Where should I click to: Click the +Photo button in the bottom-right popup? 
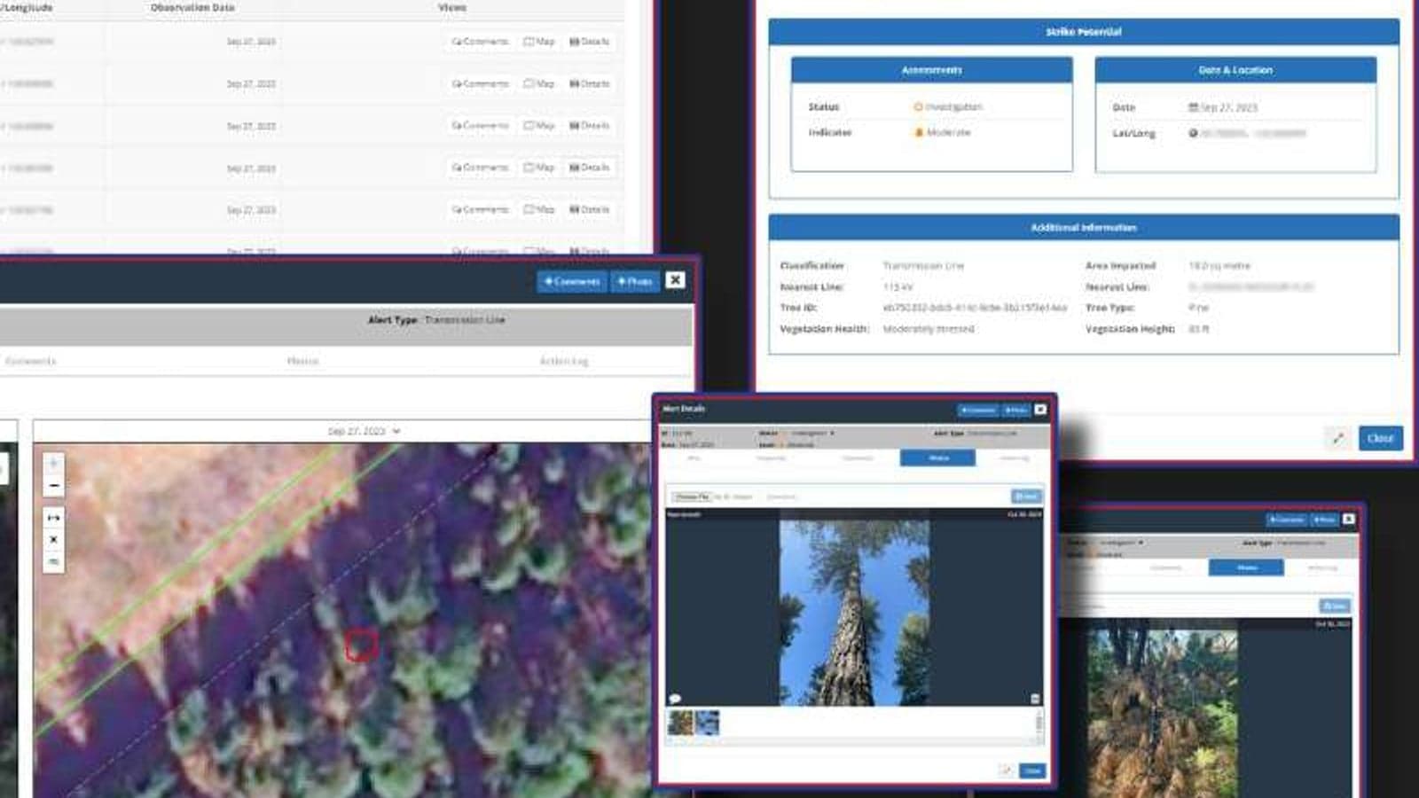1324,520
